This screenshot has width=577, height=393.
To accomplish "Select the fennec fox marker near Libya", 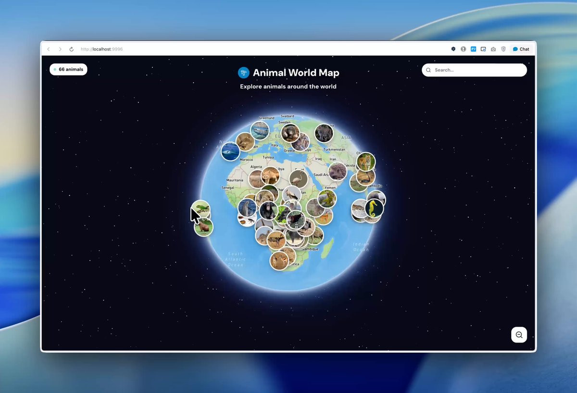I will click(x=270, y=176).
